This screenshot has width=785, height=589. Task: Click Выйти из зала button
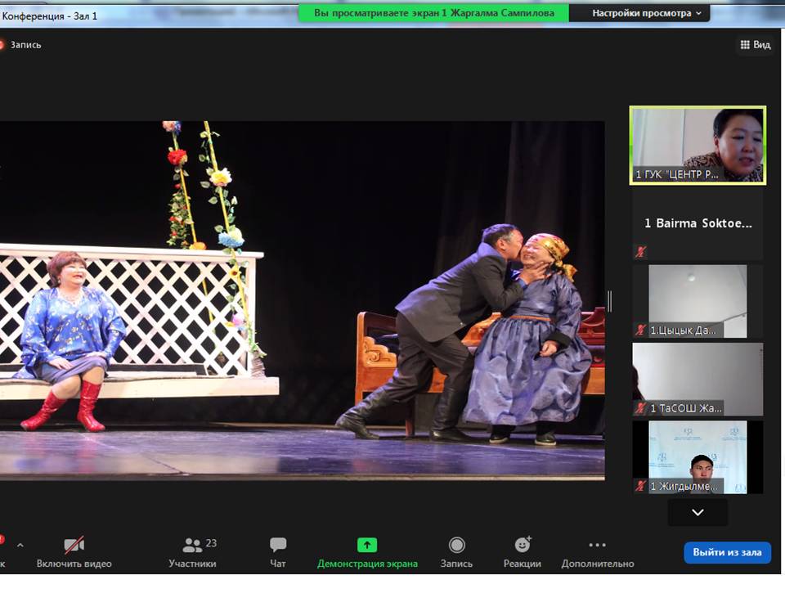[x=727, y=552]
